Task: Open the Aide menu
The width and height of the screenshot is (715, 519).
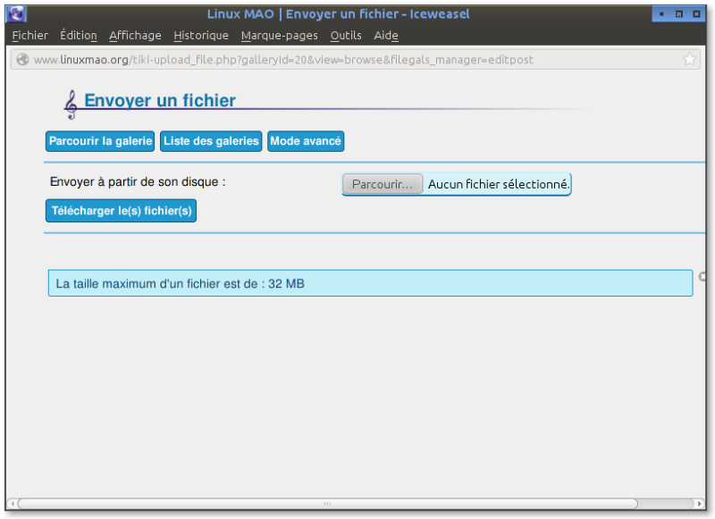Action: [x=386, y=35]
